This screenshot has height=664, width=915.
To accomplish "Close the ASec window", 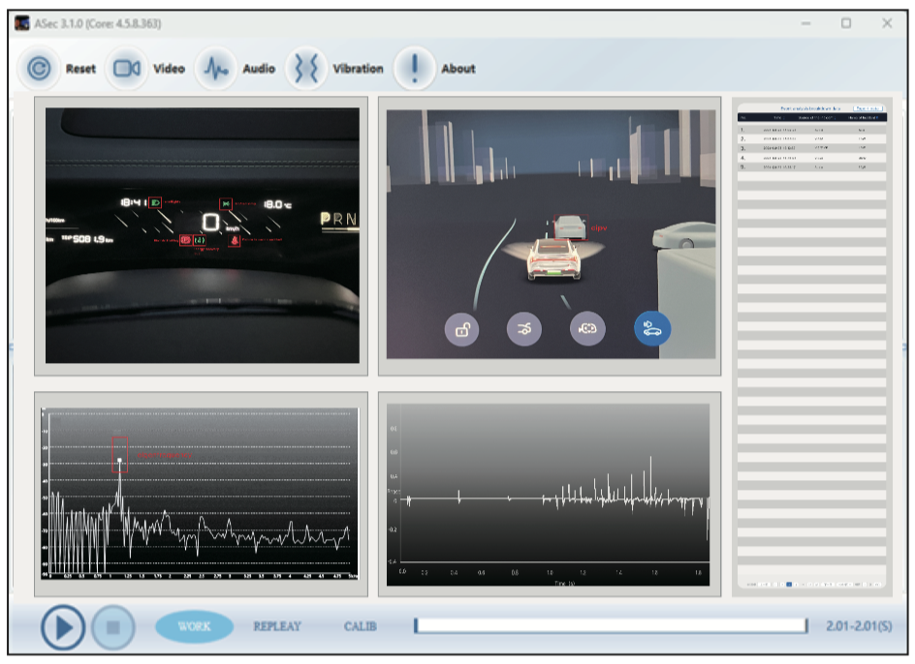I will [x=887, y=23].
